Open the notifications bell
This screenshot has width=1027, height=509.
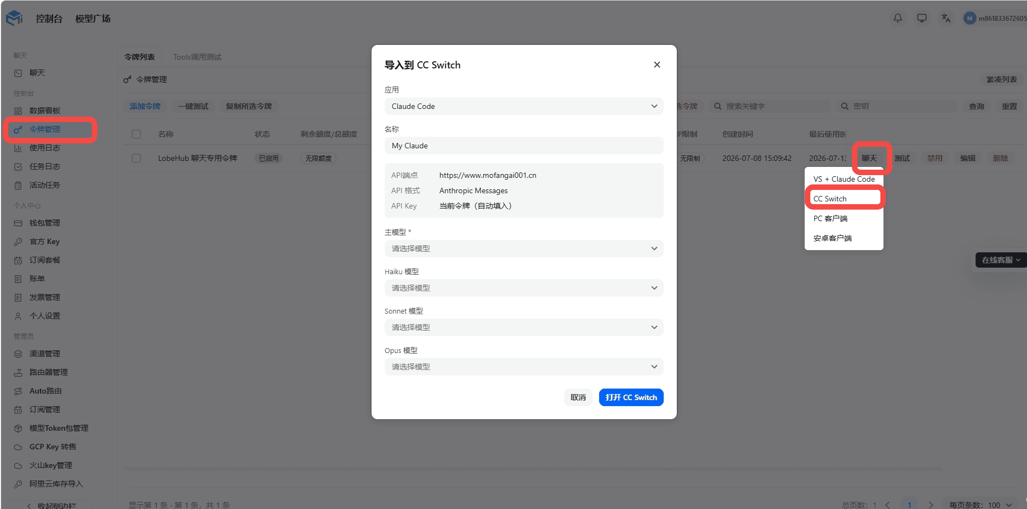[898, 18]
